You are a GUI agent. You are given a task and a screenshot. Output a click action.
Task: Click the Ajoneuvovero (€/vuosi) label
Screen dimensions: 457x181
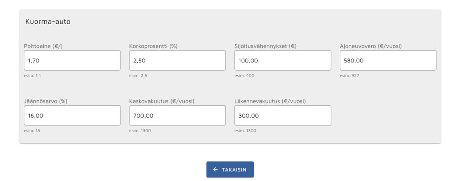pos(371,46)
